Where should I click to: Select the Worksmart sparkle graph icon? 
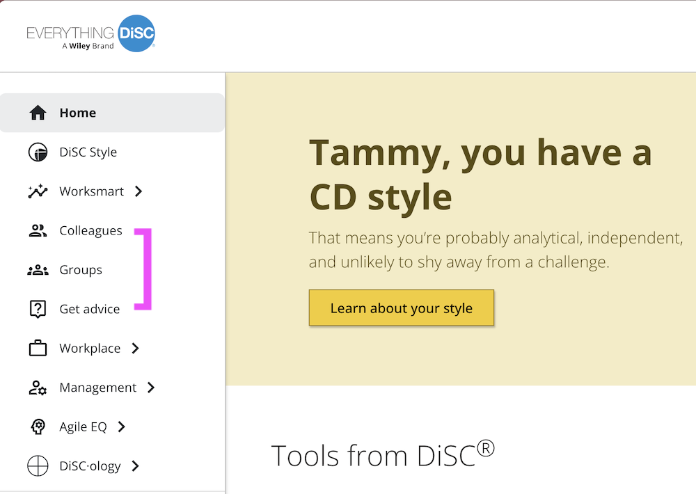[38, 191]
